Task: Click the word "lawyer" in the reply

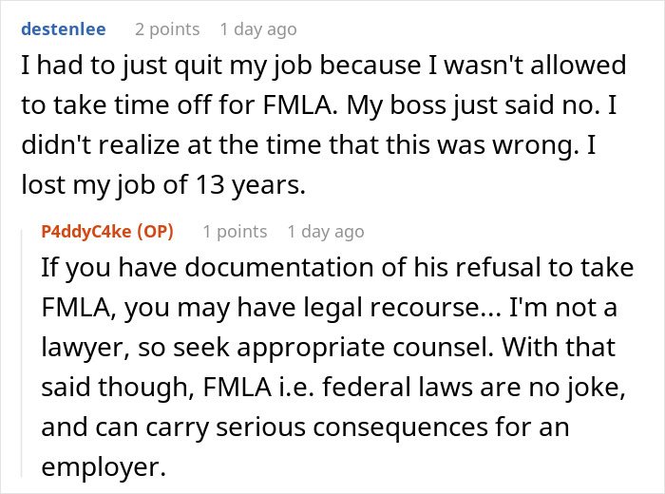Action: (x=84, y=348)
